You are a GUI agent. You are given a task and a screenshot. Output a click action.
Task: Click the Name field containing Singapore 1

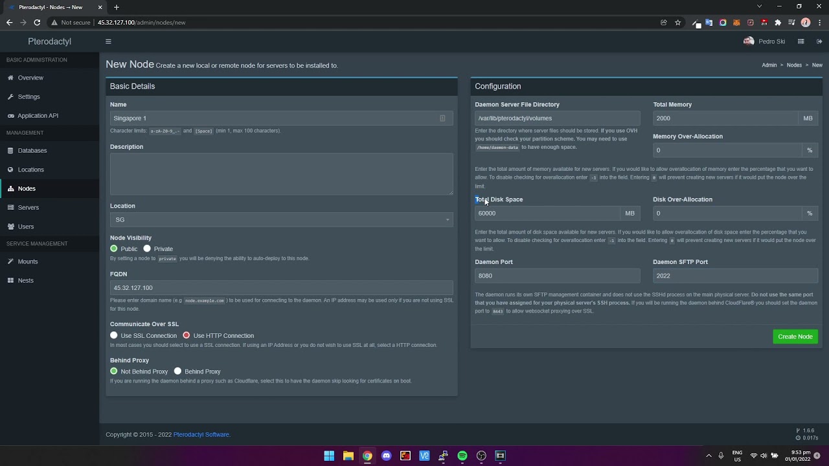pyautogui.click(x=282, y=118)
